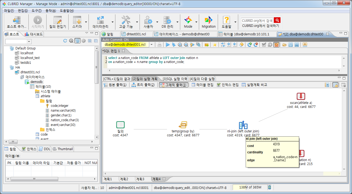The image size is (352, 194).
Task: Run the SQL query with the Execute icon
Action: (x=168, y=44)
